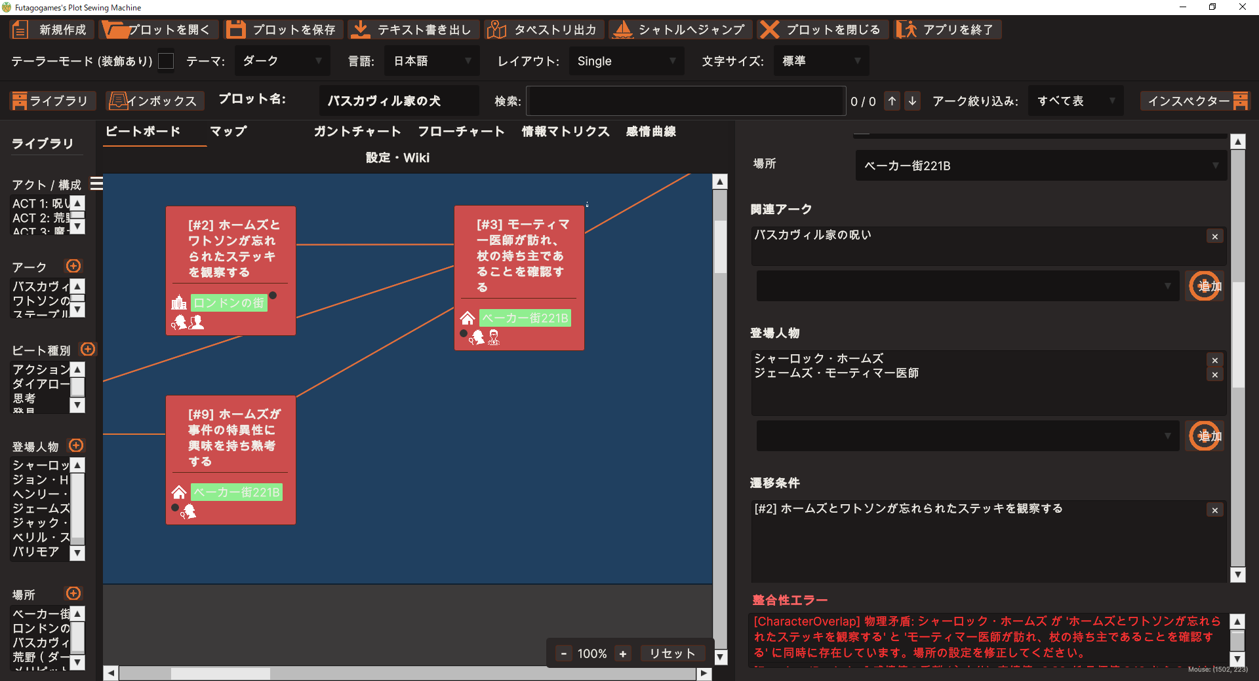Open 場所 dropdown showing ベーカー街221B
This screenshot has height=681, width=1259.
coord(1041,166)
